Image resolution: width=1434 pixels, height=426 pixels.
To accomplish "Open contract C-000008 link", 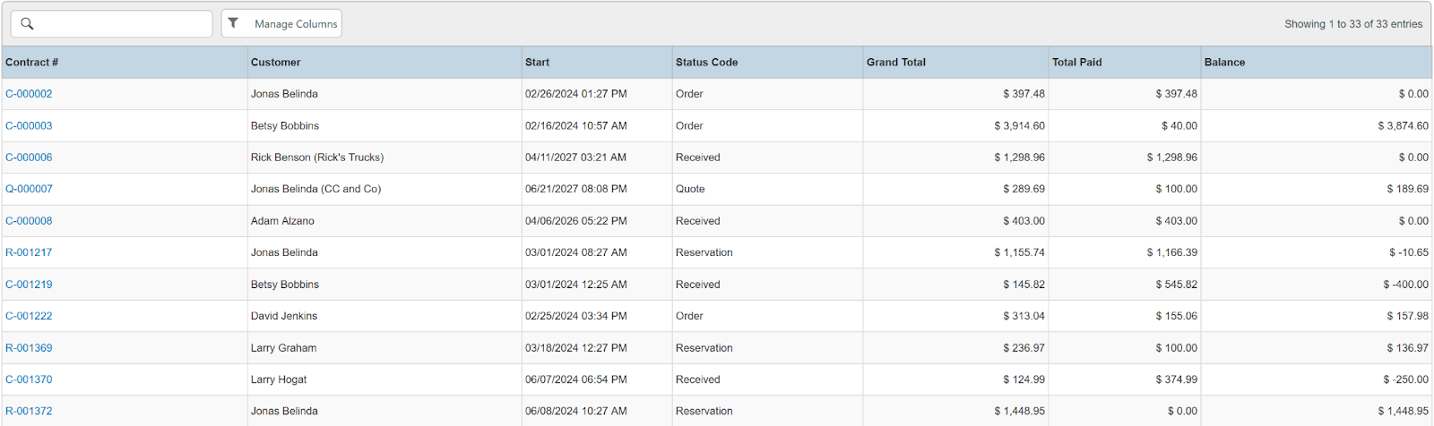I will click(x=30, y=221).
